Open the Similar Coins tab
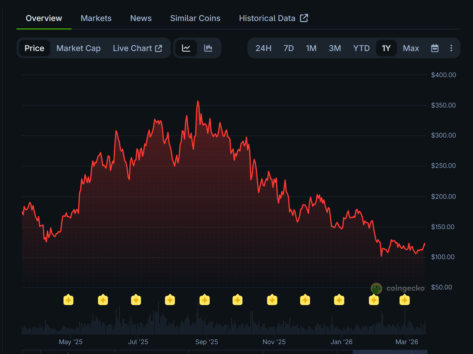473x354 pixels. 195,18
